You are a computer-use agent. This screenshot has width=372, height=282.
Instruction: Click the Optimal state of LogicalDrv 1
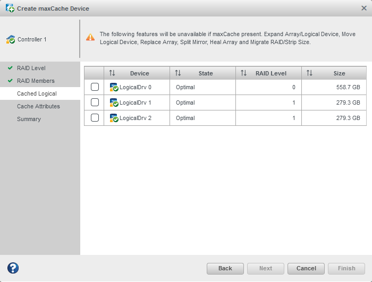click(x=185, y=102)
